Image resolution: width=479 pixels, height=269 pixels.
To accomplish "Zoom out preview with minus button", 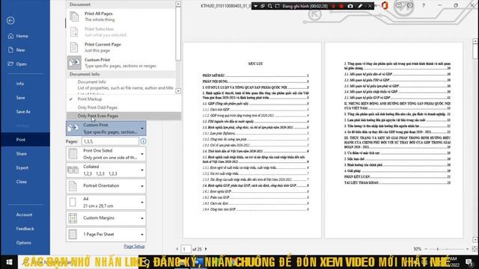I will click(x=426, y=249).
